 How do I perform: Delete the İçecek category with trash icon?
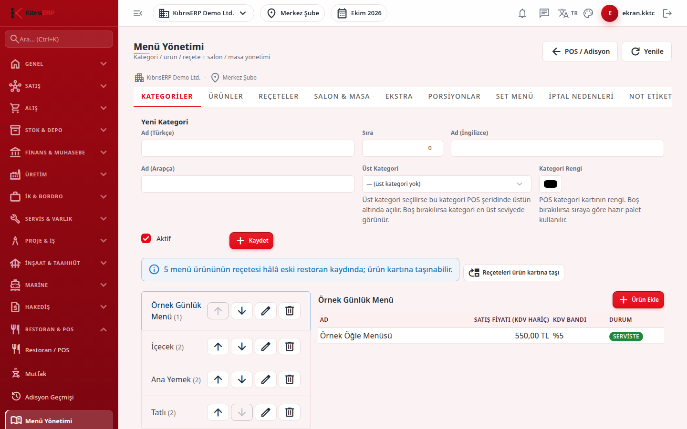(x=290, y=347)
